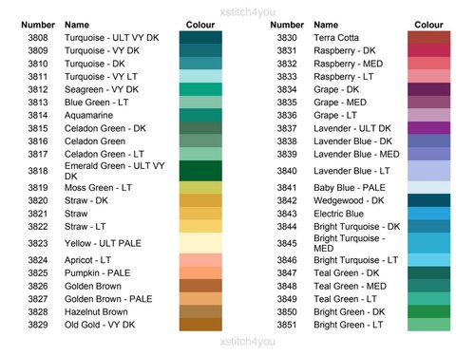Click the name "Teal Green - MED"

[350, 286]
